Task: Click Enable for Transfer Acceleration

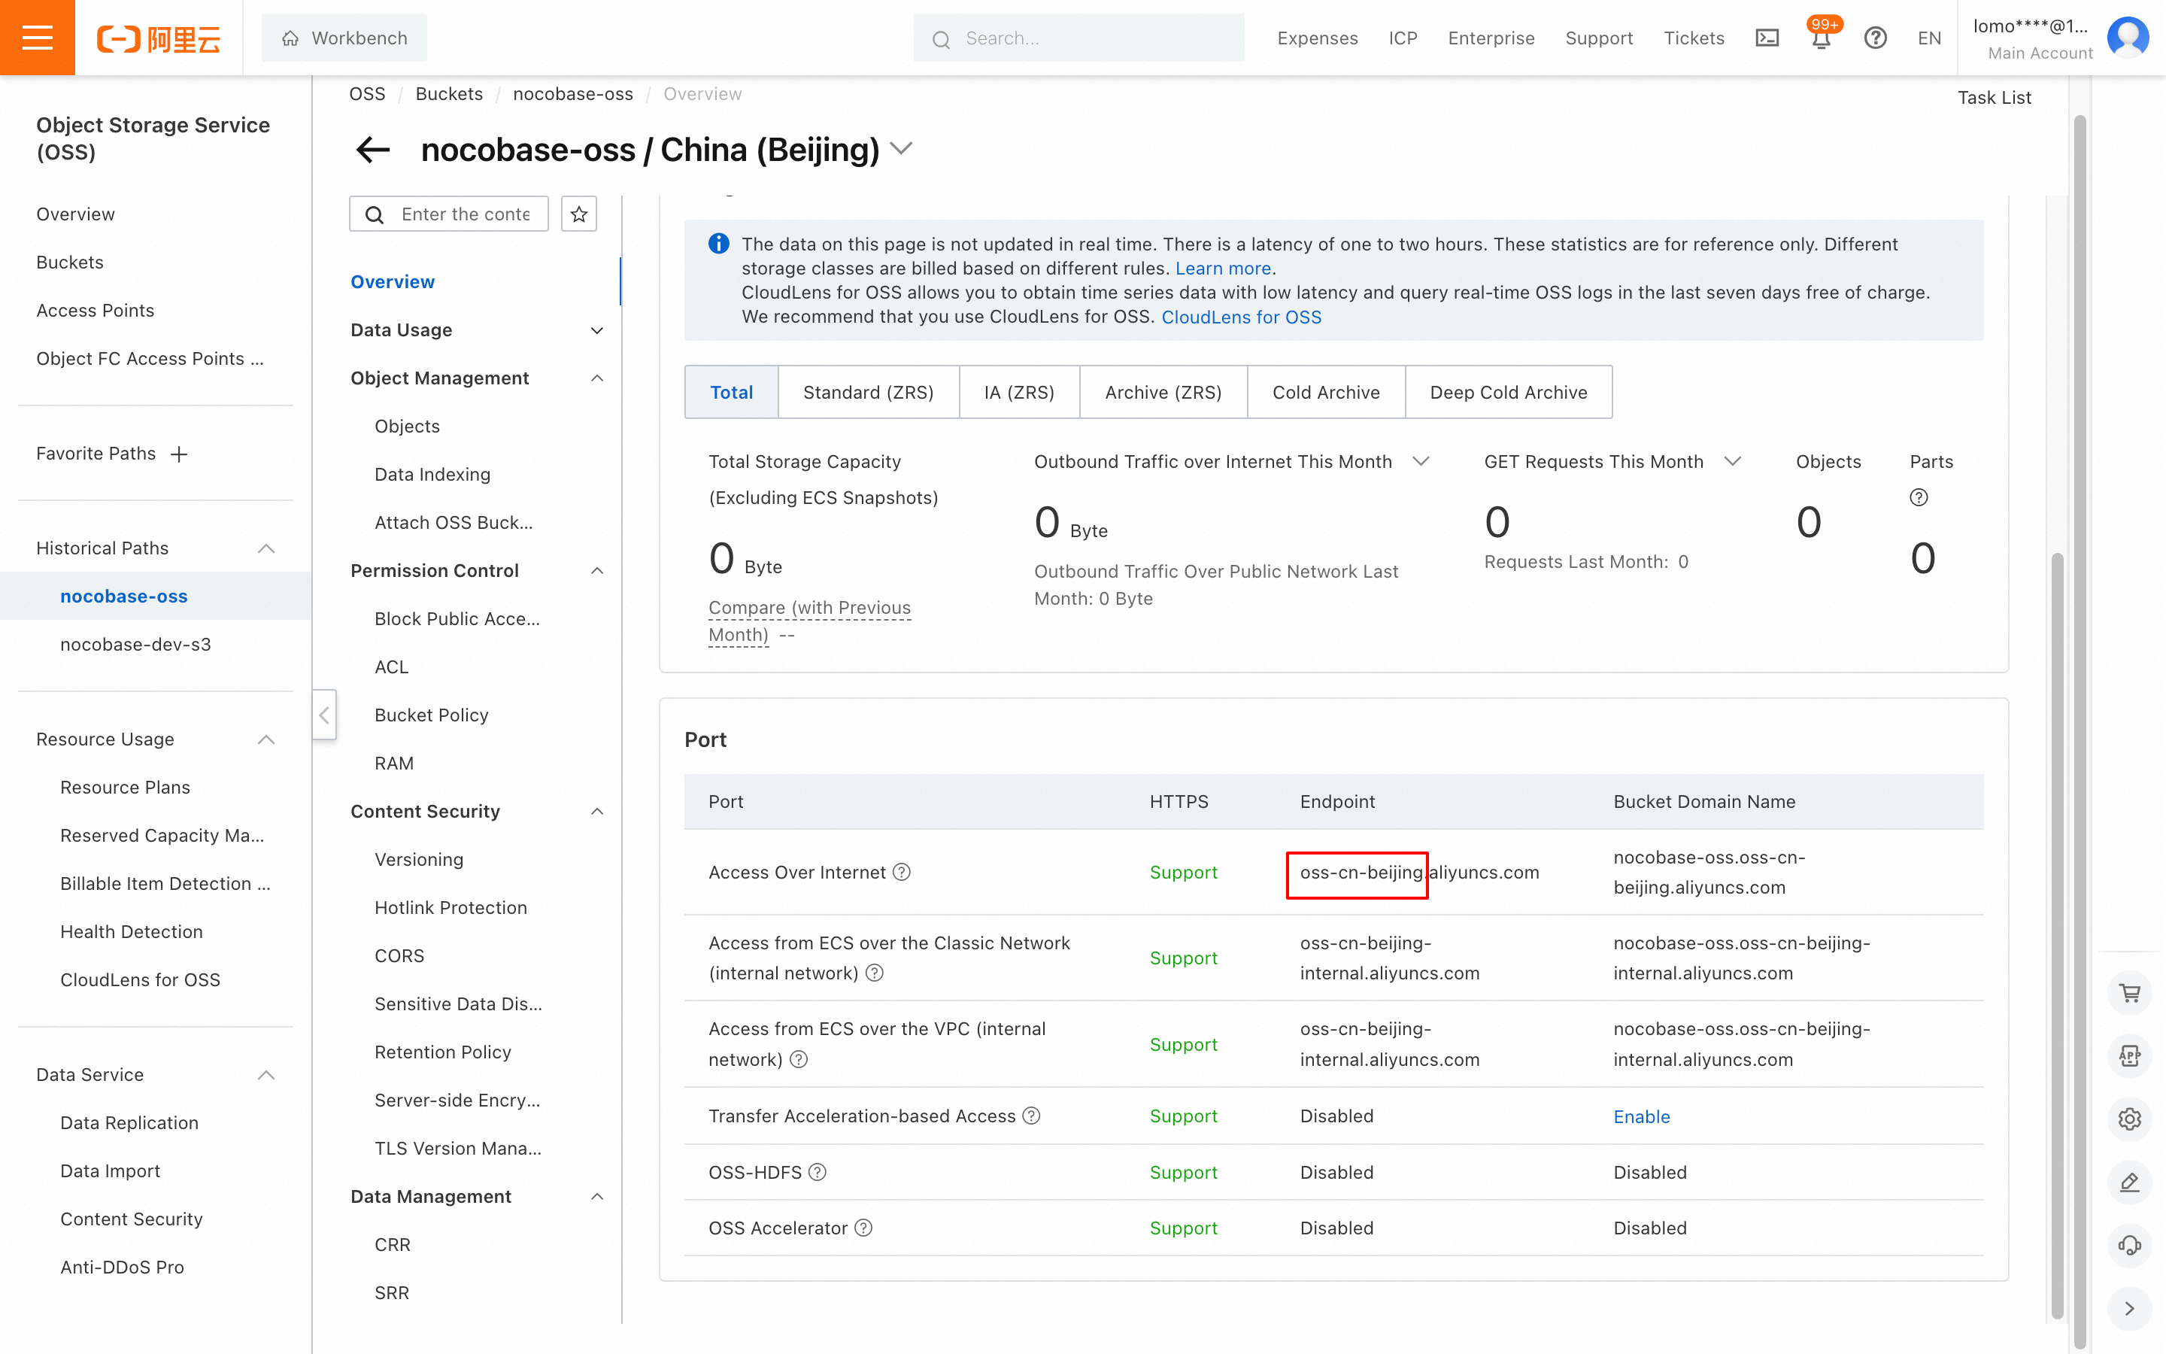Action: click(x=1640, y=1116)
